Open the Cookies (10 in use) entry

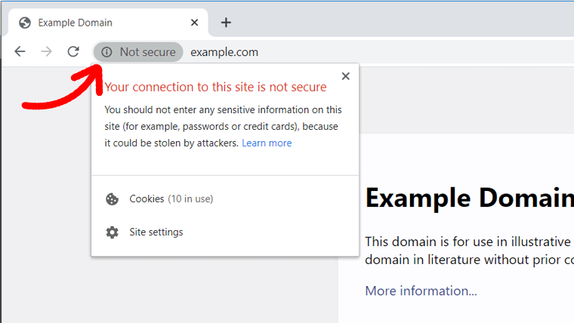171,199
